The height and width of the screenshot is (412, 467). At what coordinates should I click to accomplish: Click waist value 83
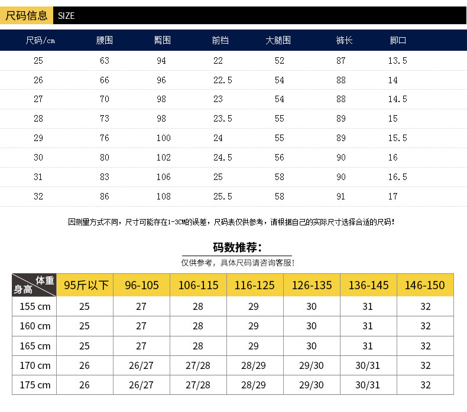(x=105, y=177)
